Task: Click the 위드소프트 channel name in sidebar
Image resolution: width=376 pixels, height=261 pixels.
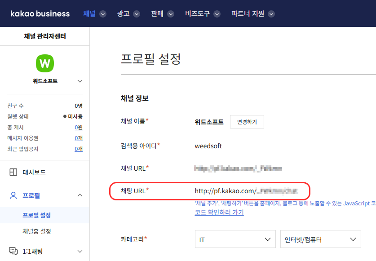Action: (45, 81)
